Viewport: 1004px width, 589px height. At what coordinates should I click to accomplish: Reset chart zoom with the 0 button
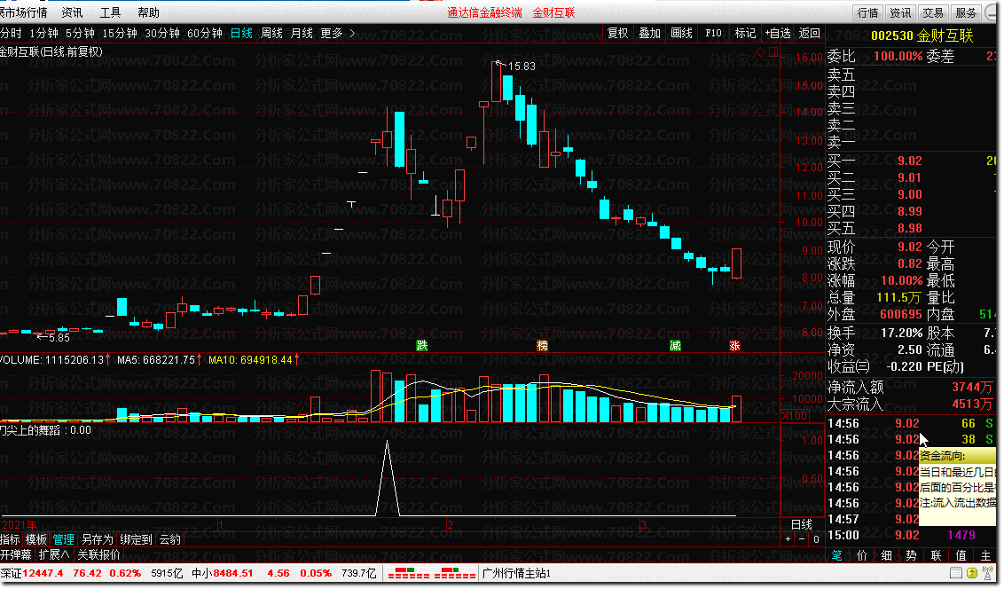pos(816,539)
